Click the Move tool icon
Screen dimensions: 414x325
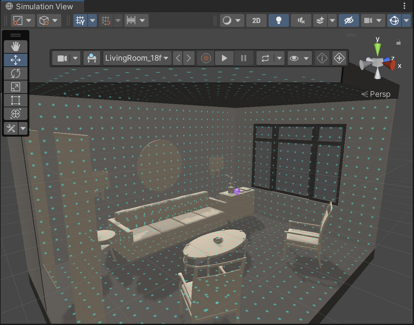(15, 60)
